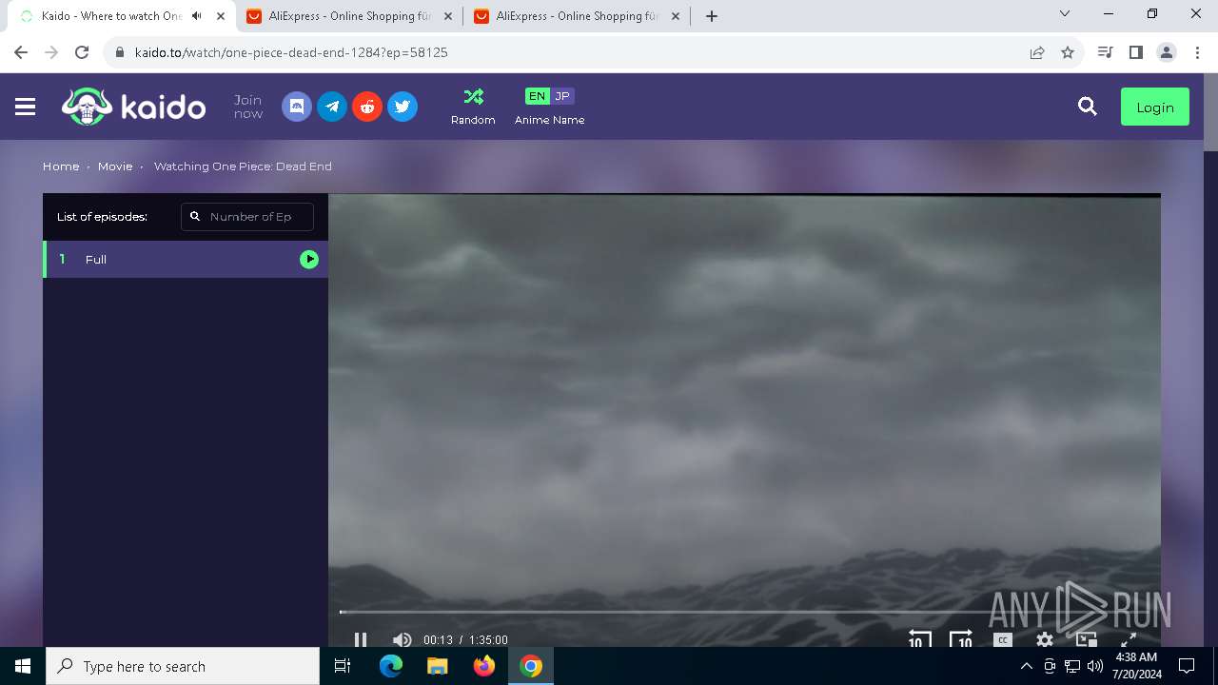
Task: Open Windows Start menu
Action: (23, 666)
